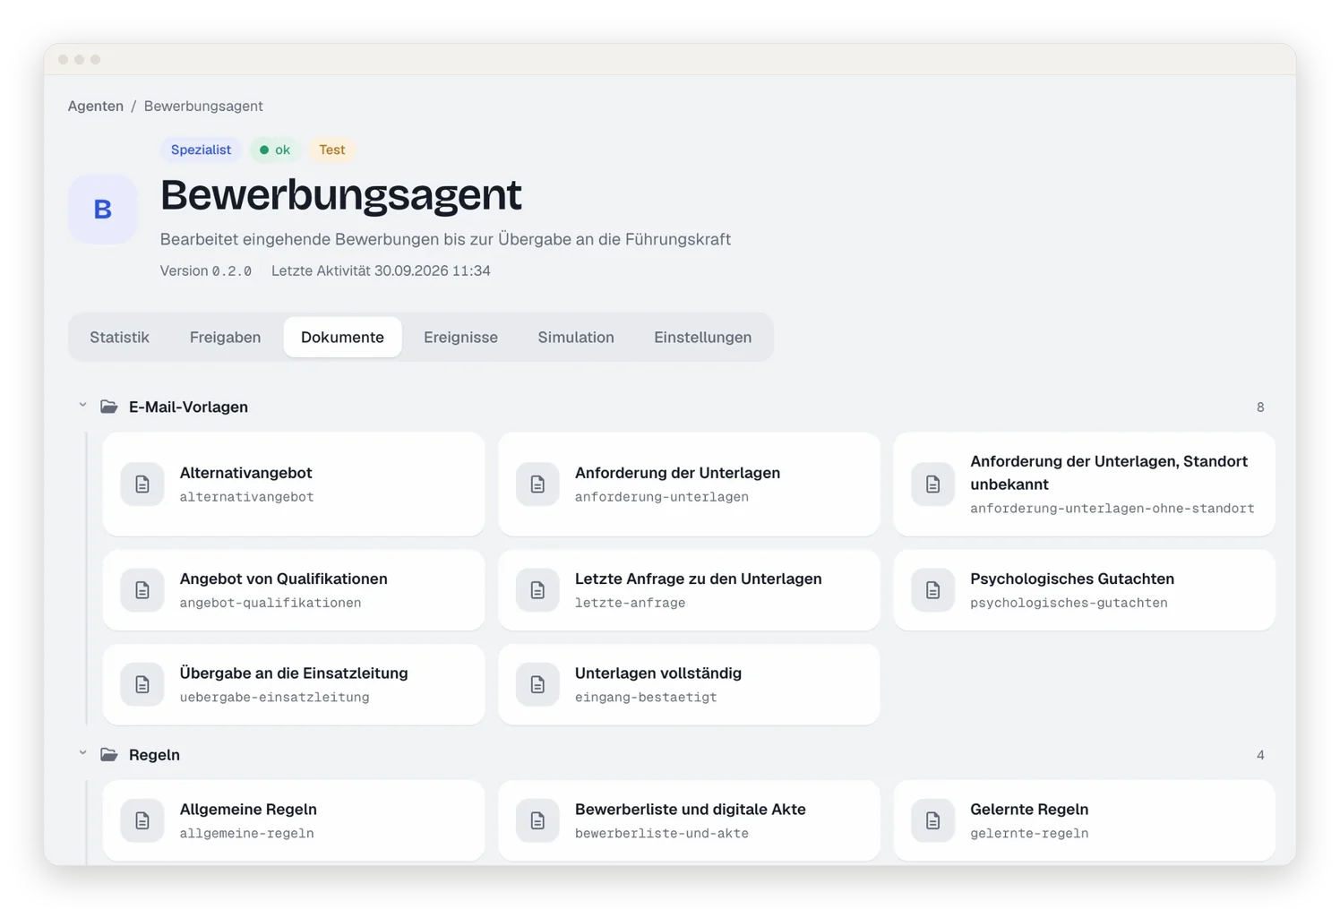Click the slug bewerberliste-und-akte
Image resolution: width=1340 pixels, height=909 pixels.
coord(661,833)
